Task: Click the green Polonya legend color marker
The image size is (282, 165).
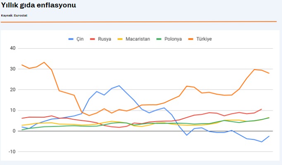Action: click(159, 39)
